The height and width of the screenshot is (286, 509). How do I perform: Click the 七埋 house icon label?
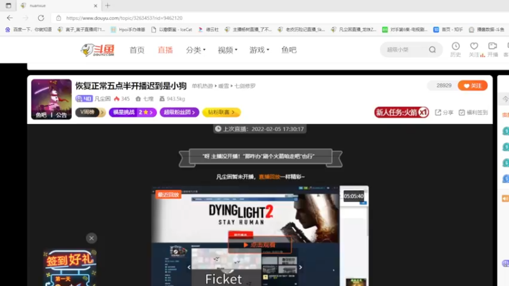(144, 99)
